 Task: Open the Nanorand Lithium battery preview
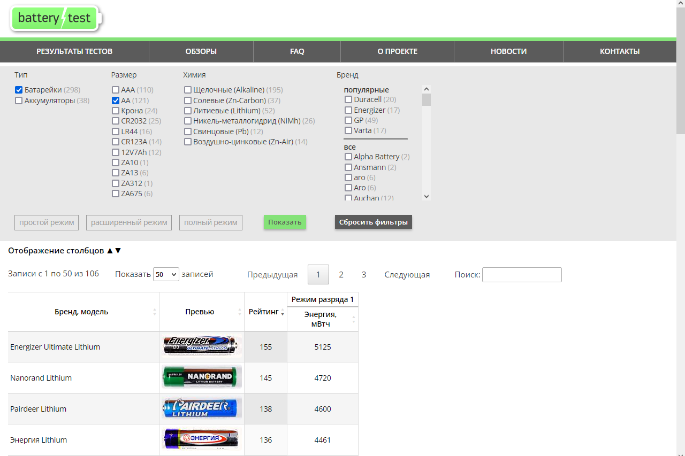(x=201, y=377)
